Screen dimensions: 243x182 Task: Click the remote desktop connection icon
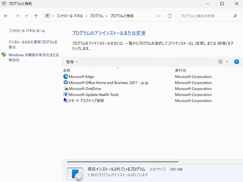tap(66, 100)
